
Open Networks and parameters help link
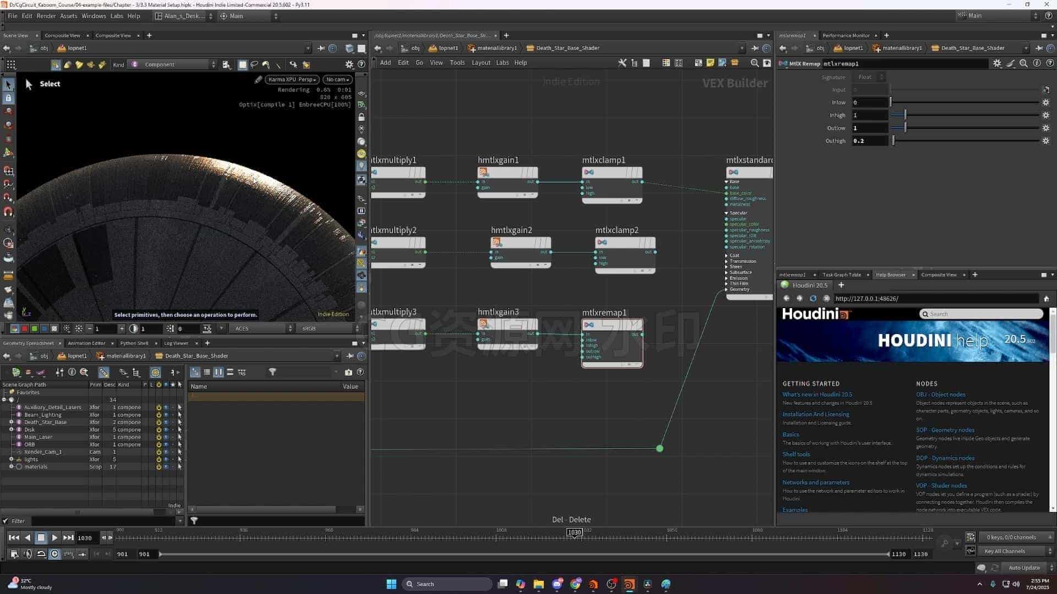click(x=816, y=482)
